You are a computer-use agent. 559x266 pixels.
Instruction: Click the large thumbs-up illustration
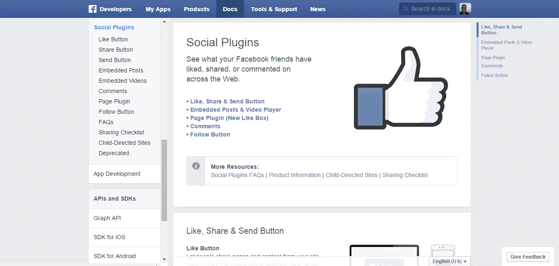(x=400, y=88)
